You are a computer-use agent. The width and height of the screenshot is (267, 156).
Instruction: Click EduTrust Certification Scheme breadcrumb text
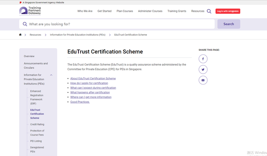click(x=131, y=35)
